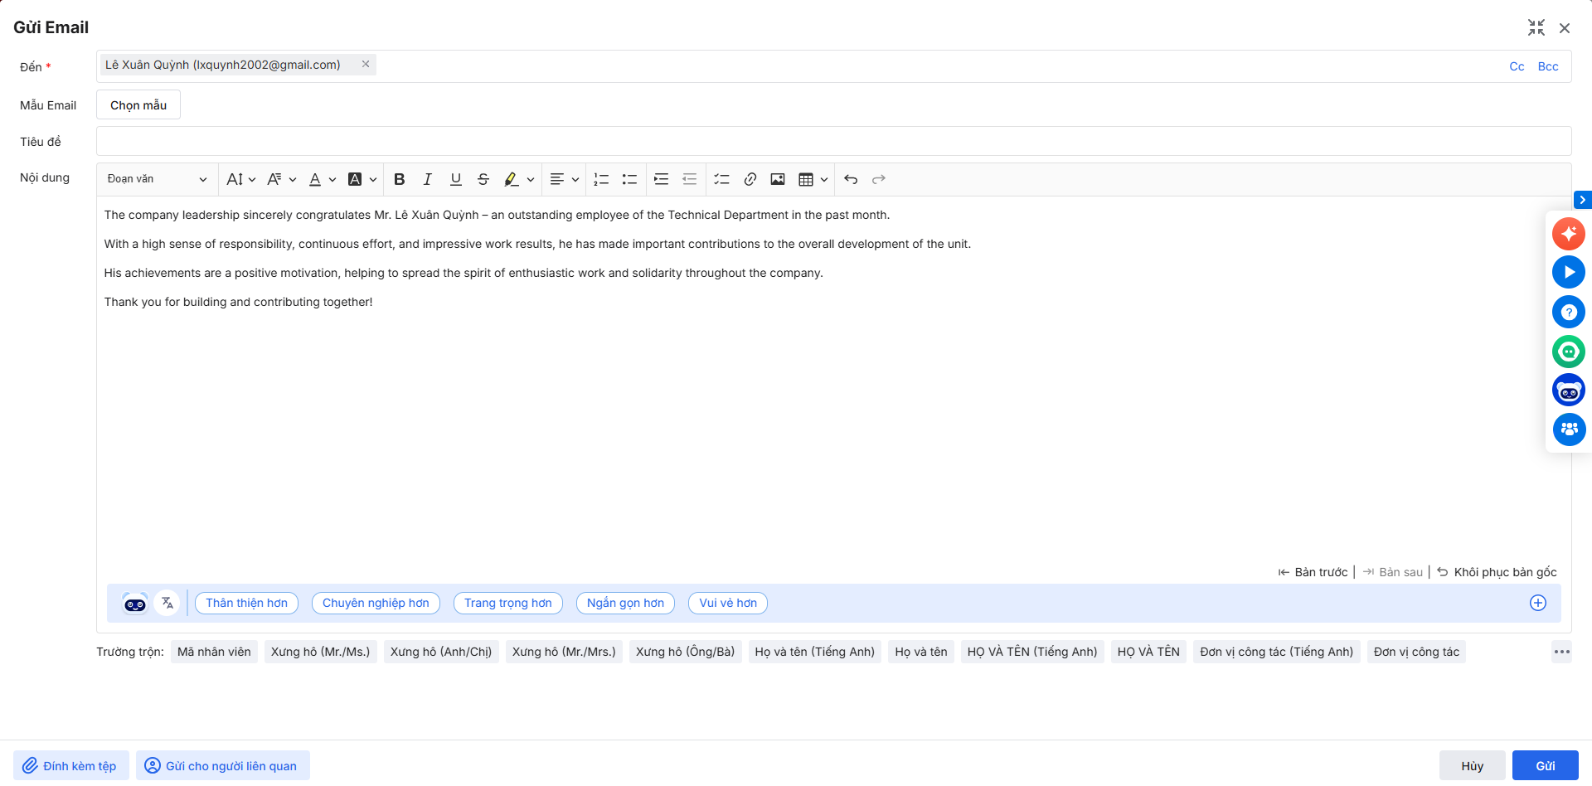This screenshot has height=786, width=1592.
Task: Open the background color dropdown arrow
Action: pyautogui.click(x=373, y=179)
